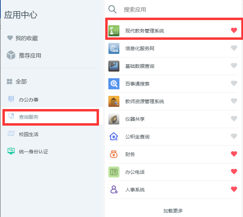Click the 财务 money bag icon
Screen dimensions: 243x217
[x=114, y=154]
